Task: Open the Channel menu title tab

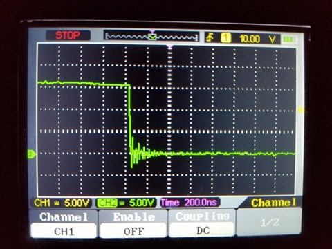Action: [x=274, y=203]
